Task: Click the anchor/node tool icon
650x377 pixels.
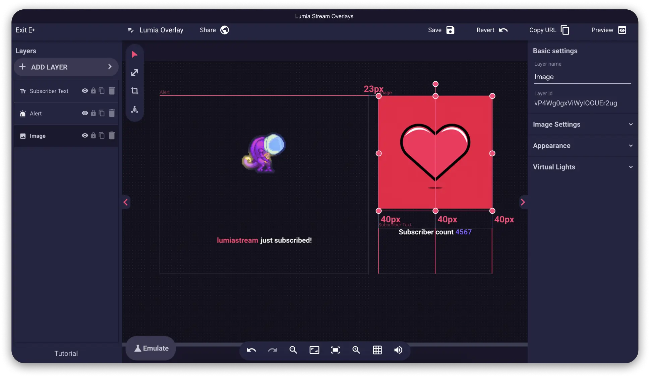Action: coord(135,109)
